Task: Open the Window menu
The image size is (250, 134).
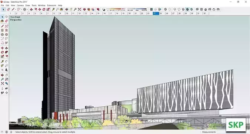Action: (x=42, y=6)
